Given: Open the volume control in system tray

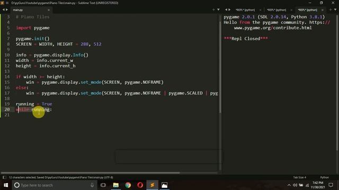Looking at the screenshot, I should tap(295, 185).
